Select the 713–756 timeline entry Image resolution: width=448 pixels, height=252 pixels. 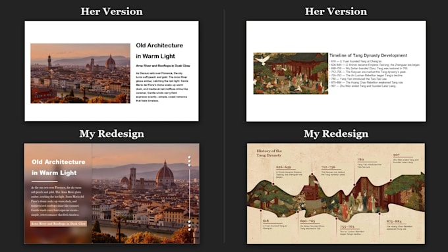[333, 171]
